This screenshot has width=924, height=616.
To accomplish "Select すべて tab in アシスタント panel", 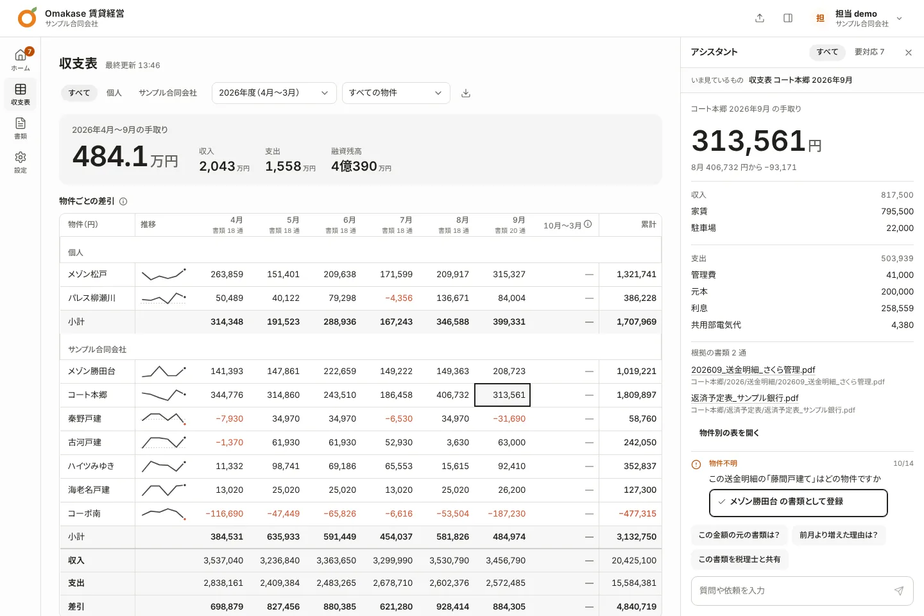I will [827, 52].
